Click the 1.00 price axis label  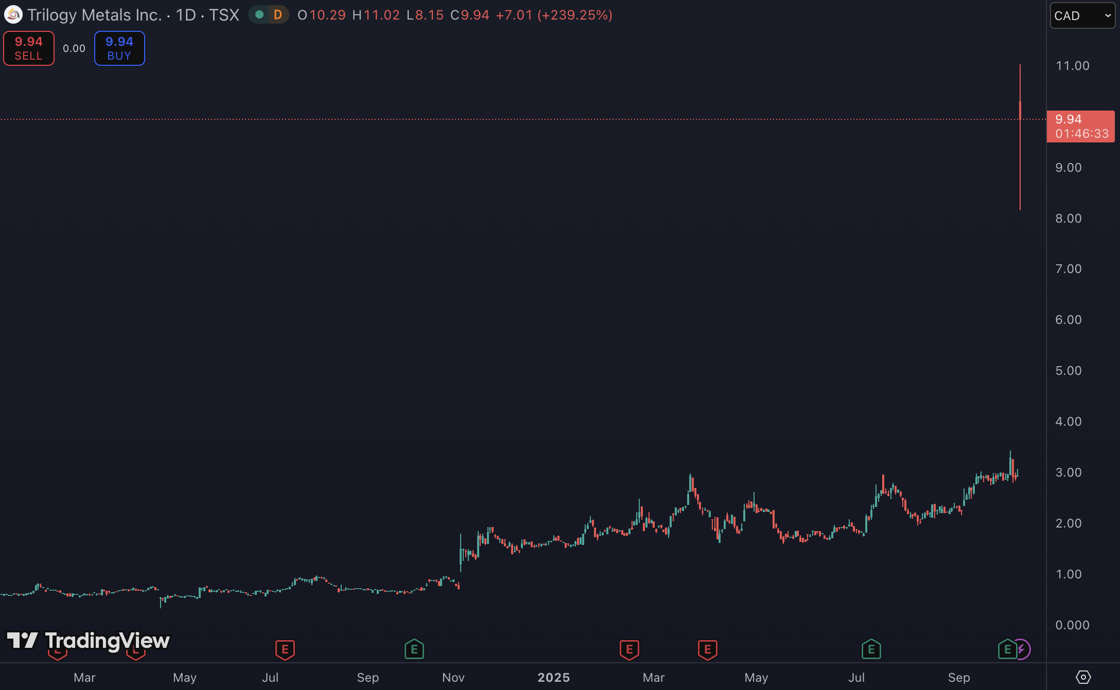1069,574
